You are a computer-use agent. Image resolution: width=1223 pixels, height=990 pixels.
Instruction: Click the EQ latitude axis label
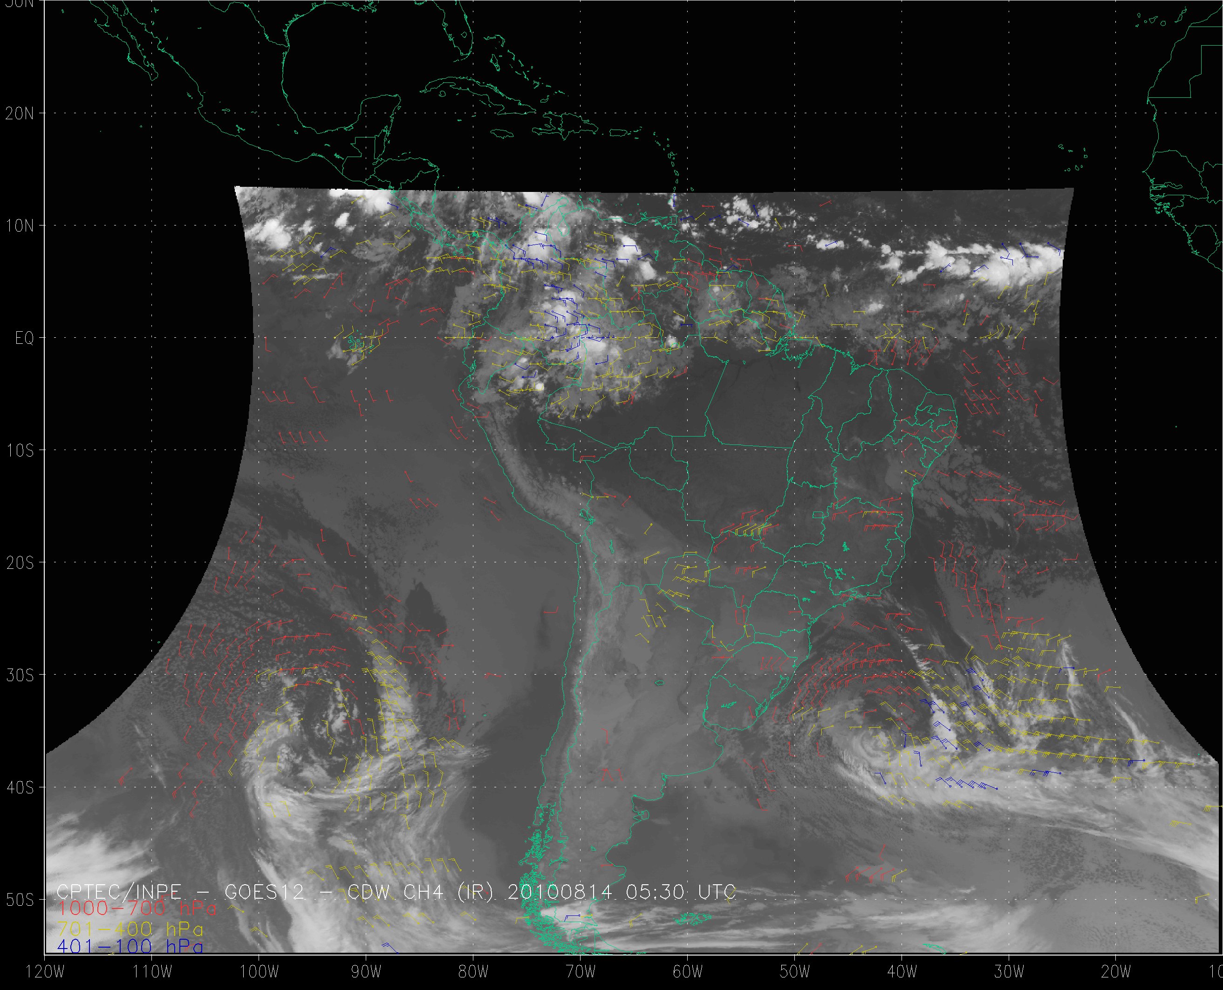(25, 339)
